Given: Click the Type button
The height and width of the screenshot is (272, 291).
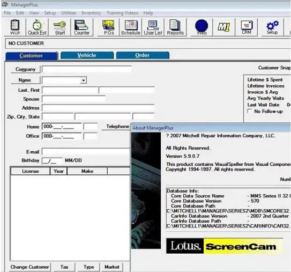Looking at the screenshot, I should [89, 267].
